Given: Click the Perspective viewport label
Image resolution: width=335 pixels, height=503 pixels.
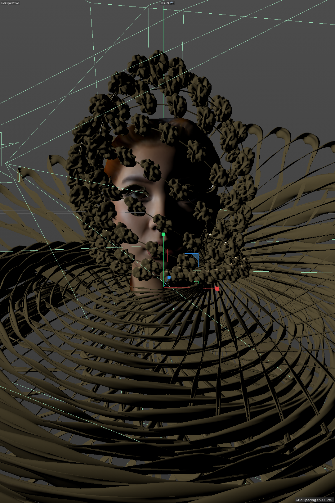Looking at the screenshot, I should (x=10, y=3).
